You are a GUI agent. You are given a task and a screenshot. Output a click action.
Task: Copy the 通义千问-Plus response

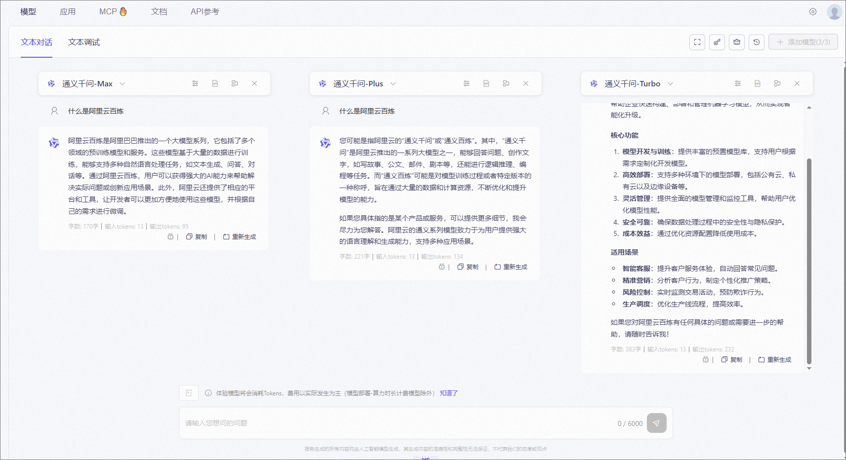click(468, 267)
